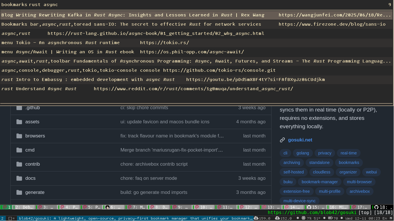Click the folder icon next to assets
Image resolution: width=394 pixels, height=221 pixels.
click(x=19, y=122)
